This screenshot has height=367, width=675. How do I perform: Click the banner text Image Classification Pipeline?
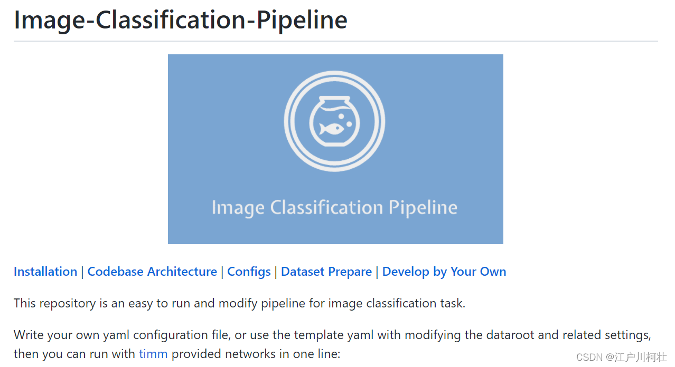334,208
